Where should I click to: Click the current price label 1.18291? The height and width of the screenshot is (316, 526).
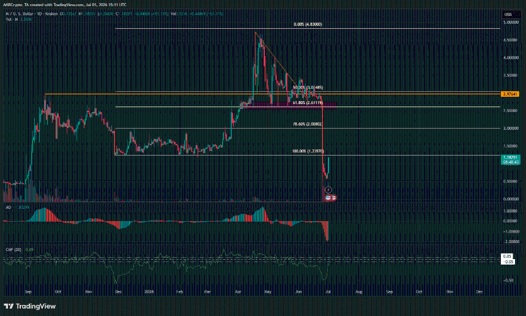pos(510,157)
